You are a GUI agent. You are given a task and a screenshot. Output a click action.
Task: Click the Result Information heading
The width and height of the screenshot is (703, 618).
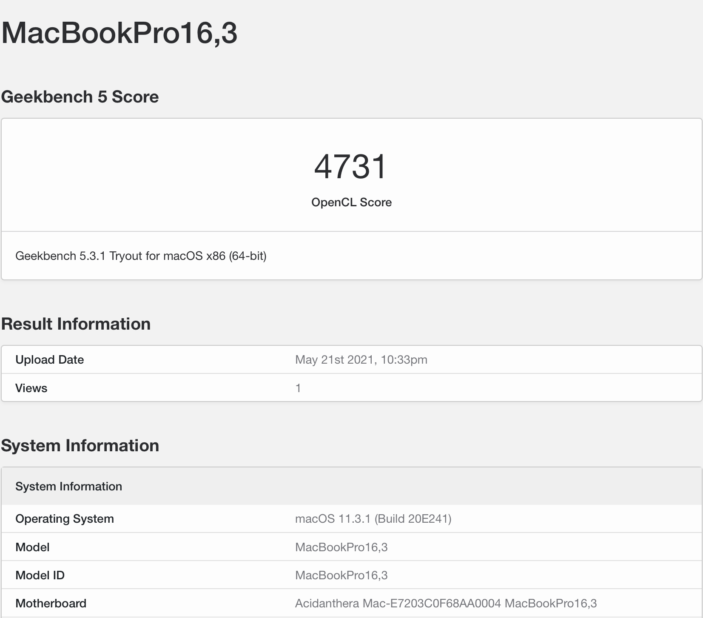click(76, 324)
